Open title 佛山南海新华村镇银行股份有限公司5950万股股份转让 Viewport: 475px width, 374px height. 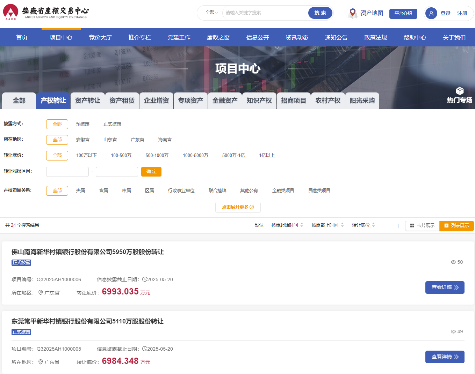pyautogui.click(x=88, y=252)
